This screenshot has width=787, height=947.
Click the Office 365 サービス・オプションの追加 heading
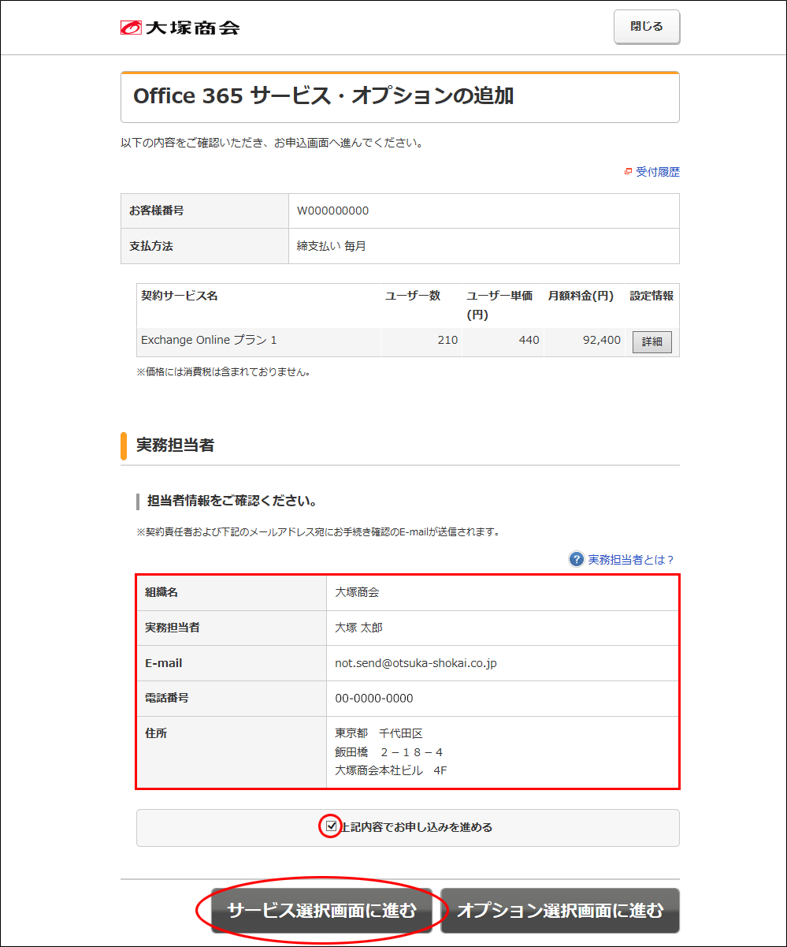(x=324, y=96)
